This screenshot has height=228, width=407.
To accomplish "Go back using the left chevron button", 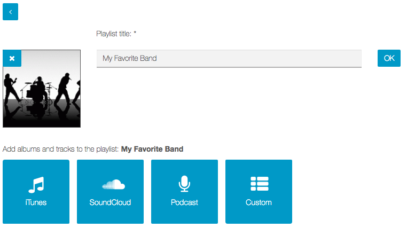I will coord(10,12).
